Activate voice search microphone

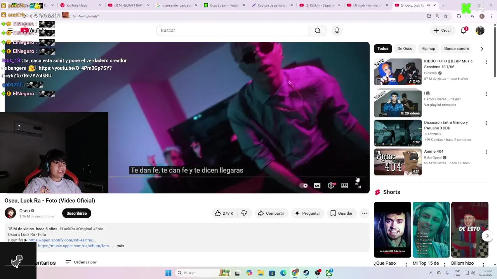[x=337, y=31]
